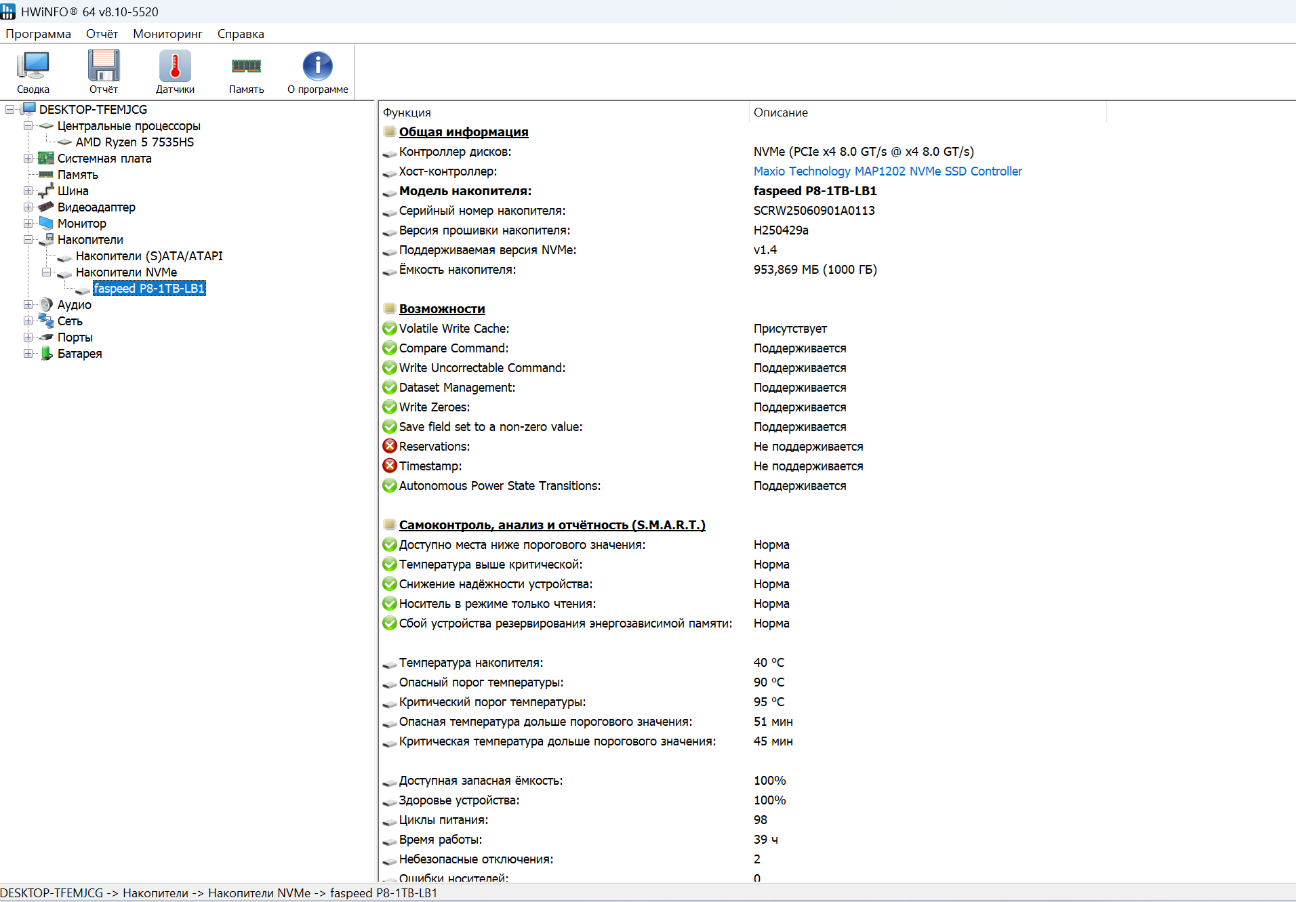This screenshot has width=1296, height=902.
Task: Open the Maxio Technology MAP1202 controller link
Action: [x=887, y=171]
